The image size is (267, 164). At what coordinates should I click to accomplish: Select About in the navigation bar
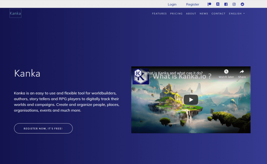[191, 14]
